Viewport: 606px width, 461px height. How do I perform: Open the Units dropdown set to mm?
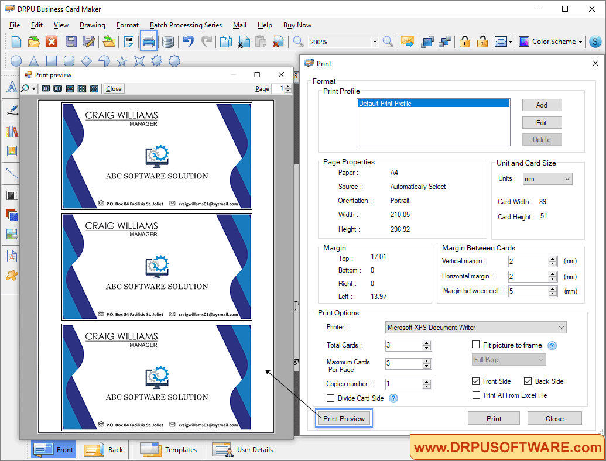(x=547, y=179)
